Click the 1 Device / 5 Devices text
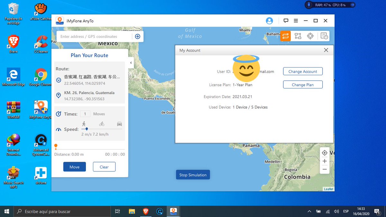This screenshot has width=386, height=217. (x=250, y=107)
